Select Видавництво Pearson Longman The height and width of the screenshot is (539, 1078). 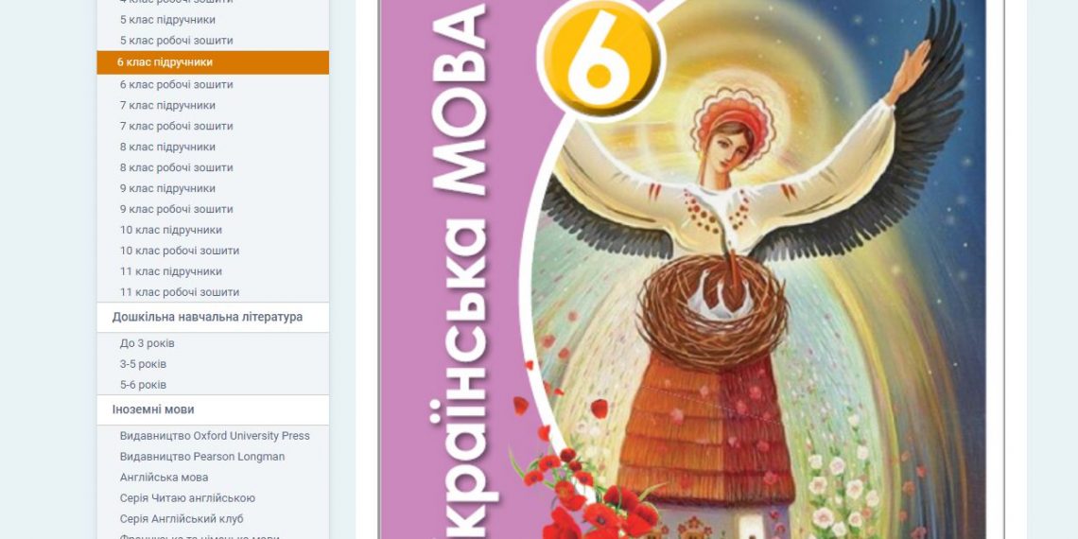point(202,457)
